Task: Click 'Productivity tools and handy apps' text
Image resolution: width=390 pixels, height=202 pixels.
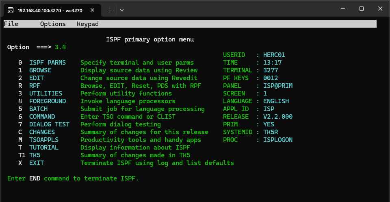Action: tap(141, 140)
